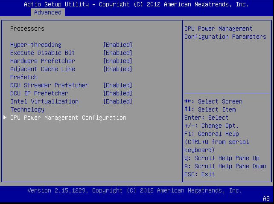The height and width of the screenshot is (204, 274).
Task: Click A: Scroll Help Pane Down hint
Action: point(225,166)
